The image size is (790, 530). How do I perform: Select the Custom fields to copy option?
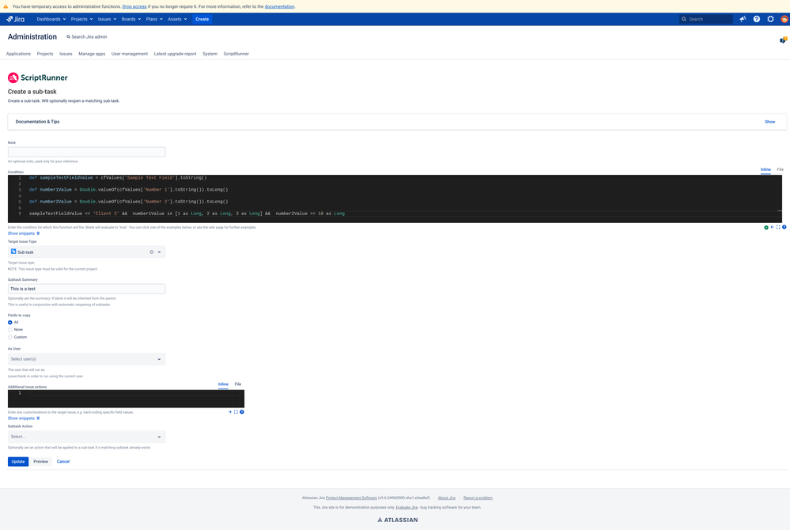point(10,338)
